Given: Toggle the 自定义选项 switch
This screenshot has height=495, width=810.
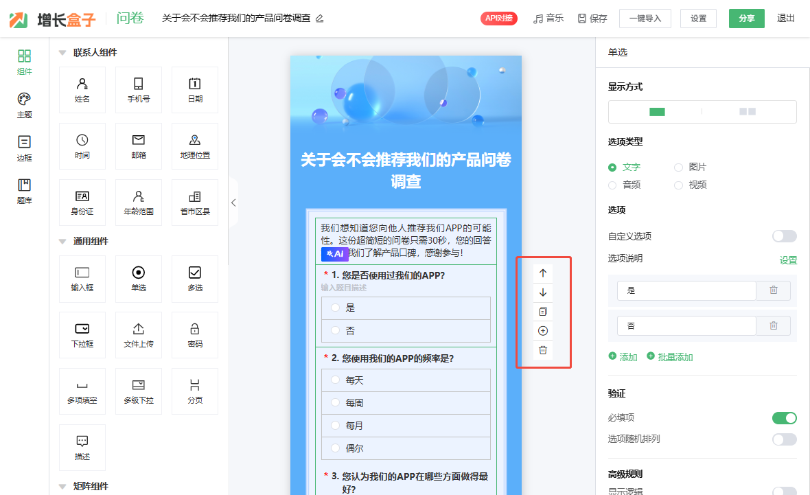Looking at the screenshot, I should (784, 236).
